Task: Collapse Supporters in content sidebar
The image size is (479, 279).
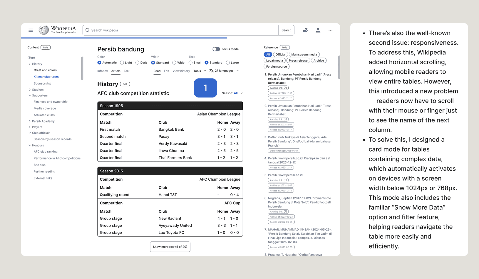Action: tap(30, 95)
